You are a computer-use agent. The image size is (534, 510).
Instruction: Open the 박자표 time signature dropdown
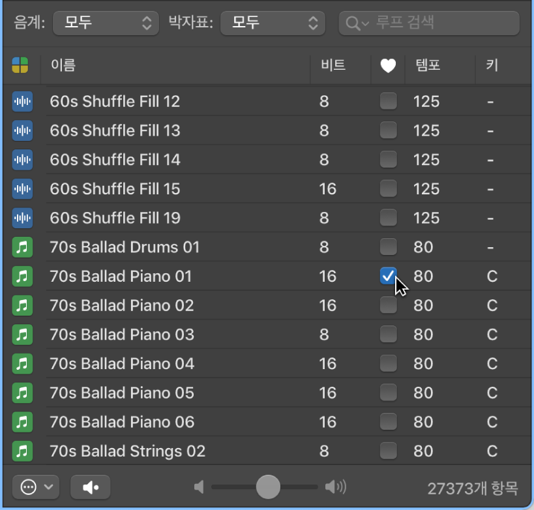(x=273, y=23)
